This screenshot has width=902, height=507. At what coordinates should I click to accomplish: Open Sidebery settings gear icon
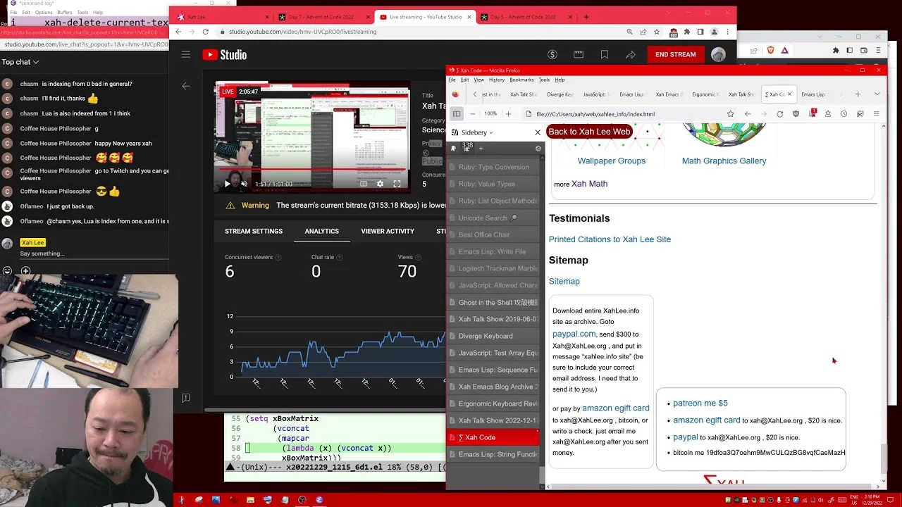click(x=538, y=149)
